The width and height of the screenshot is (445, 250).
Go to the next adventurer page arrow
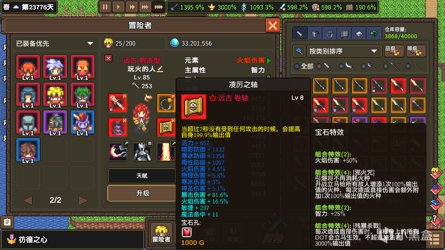pos(83,200)
